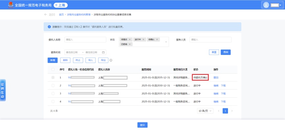The height and width of the screenshot is (130, 285).
Task: Open the credit code link in row 4
Action: (81, 101)
